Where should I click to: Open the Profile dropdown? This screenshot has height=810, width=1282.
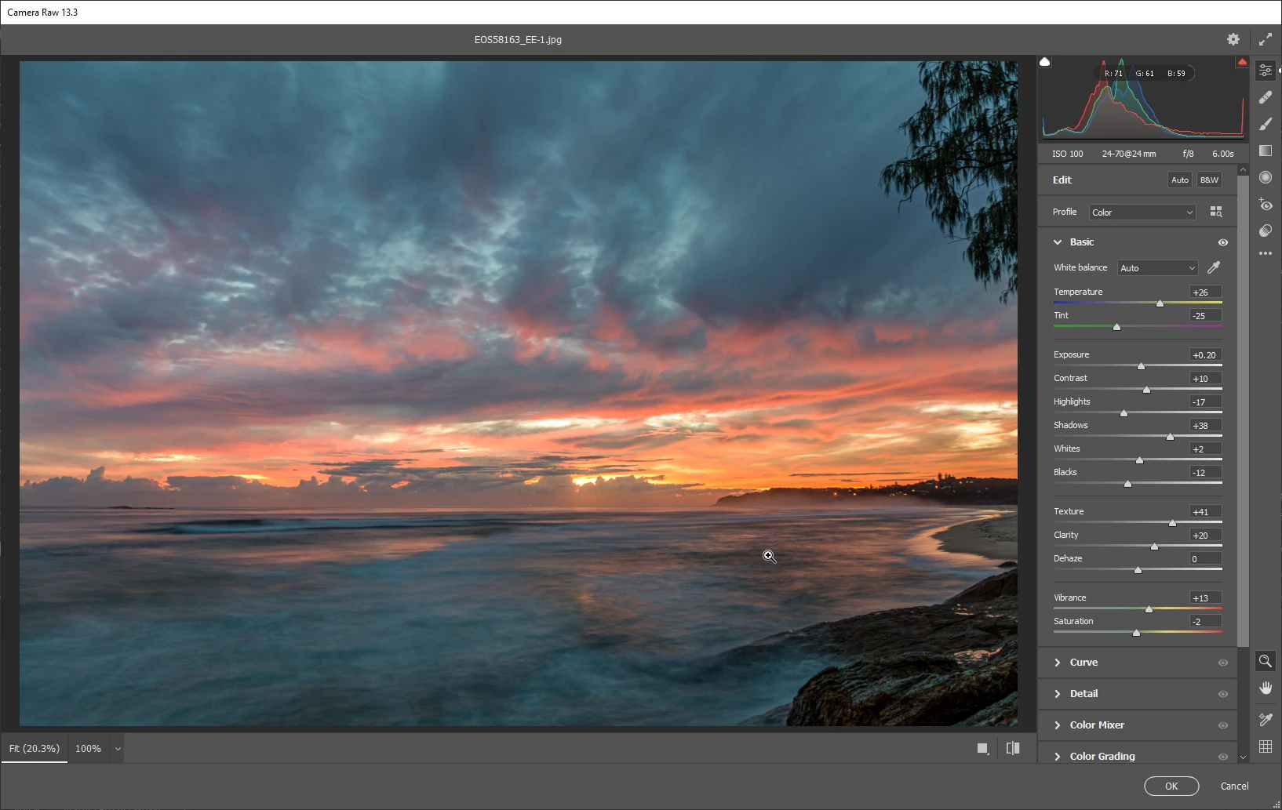click(x=1142, y=212)
